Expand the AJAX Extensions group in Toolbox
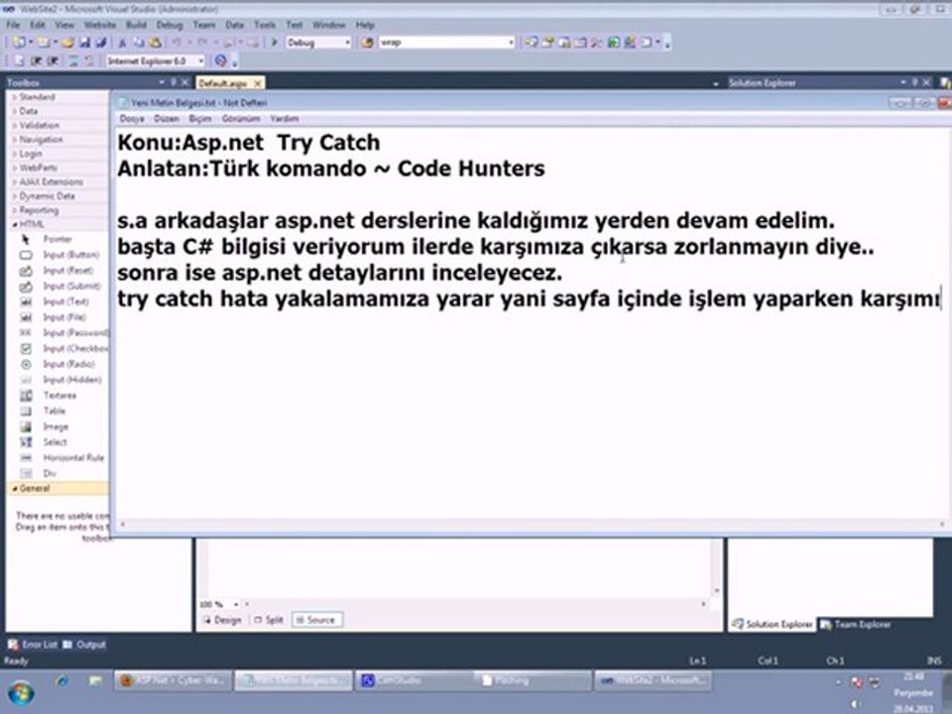The height and width of the screenshot is (714, 952). pyautogui.click(x=49, y=182)
